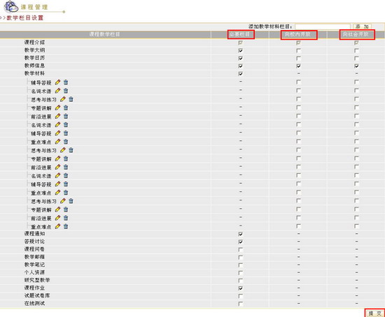Tick 必要栏目 checkbox for 在线测试
The image size is (385, 317).
click(241, 304)
